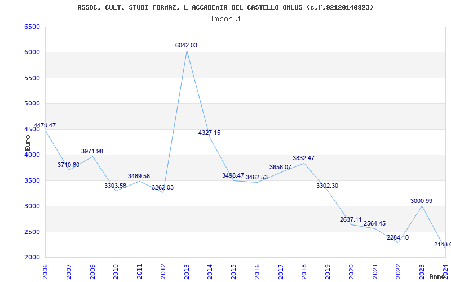Select the 2500 y-axis tick label
The image size is (451, 282).
coord(32,232)
